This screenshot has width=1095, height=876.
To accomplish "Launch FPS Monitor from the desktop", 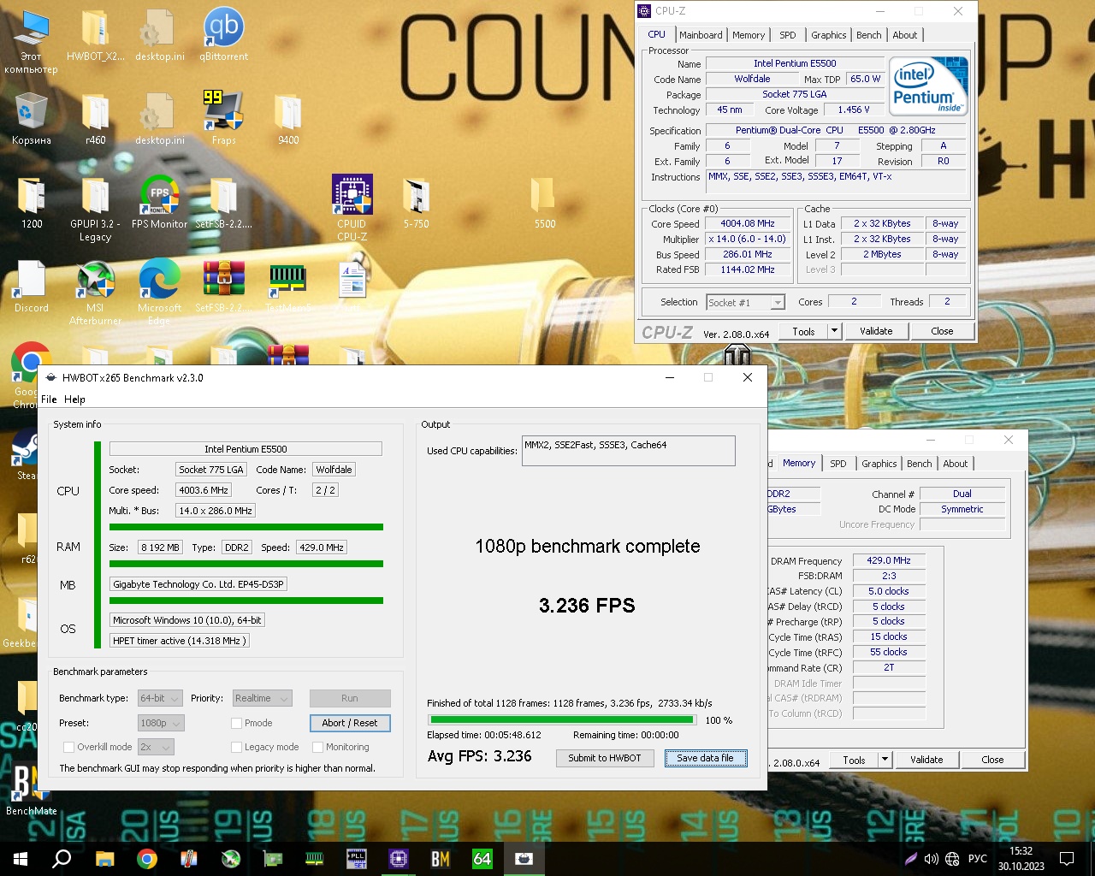I will (159, 203).
